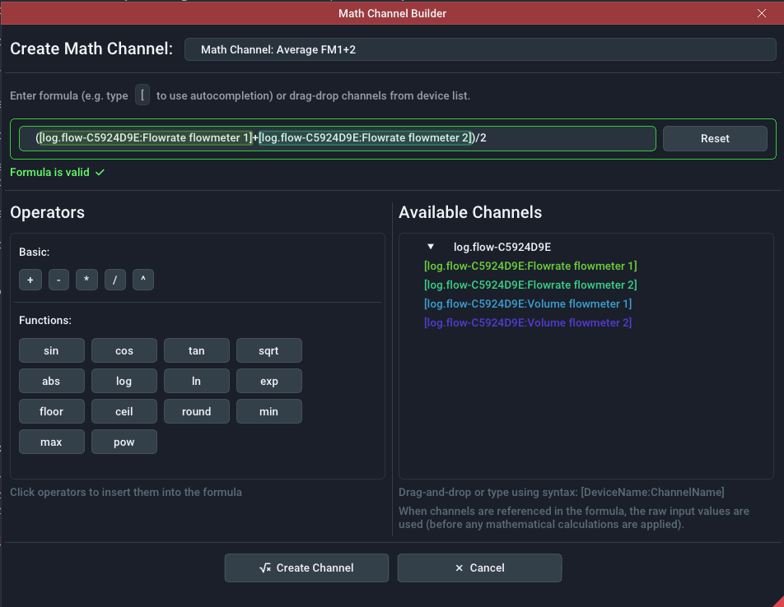Insert the multiplication asterisk operator
784x607 pixels.
pos(86,280)
